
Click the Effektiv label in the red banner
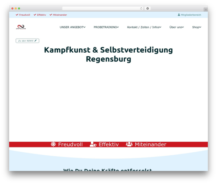(108, 144)
